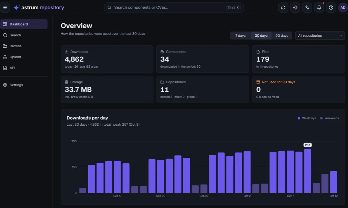Click the peak bar labeled 257

tap(307, 171)
